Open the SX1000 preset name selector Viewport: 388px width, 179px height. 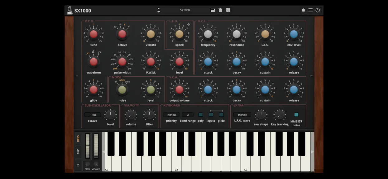point(185,10)
